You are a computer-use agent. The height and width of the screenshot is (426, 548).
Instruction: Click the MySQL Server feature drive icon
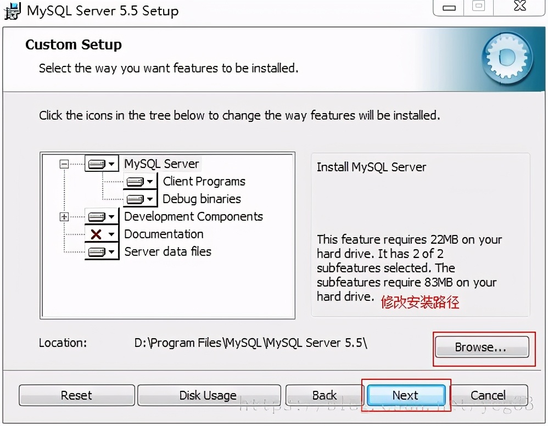[102, 164]
